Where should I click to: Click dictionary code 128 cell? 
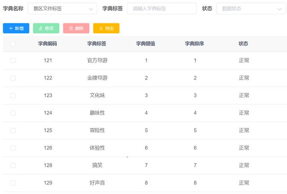tap(48, 165)
